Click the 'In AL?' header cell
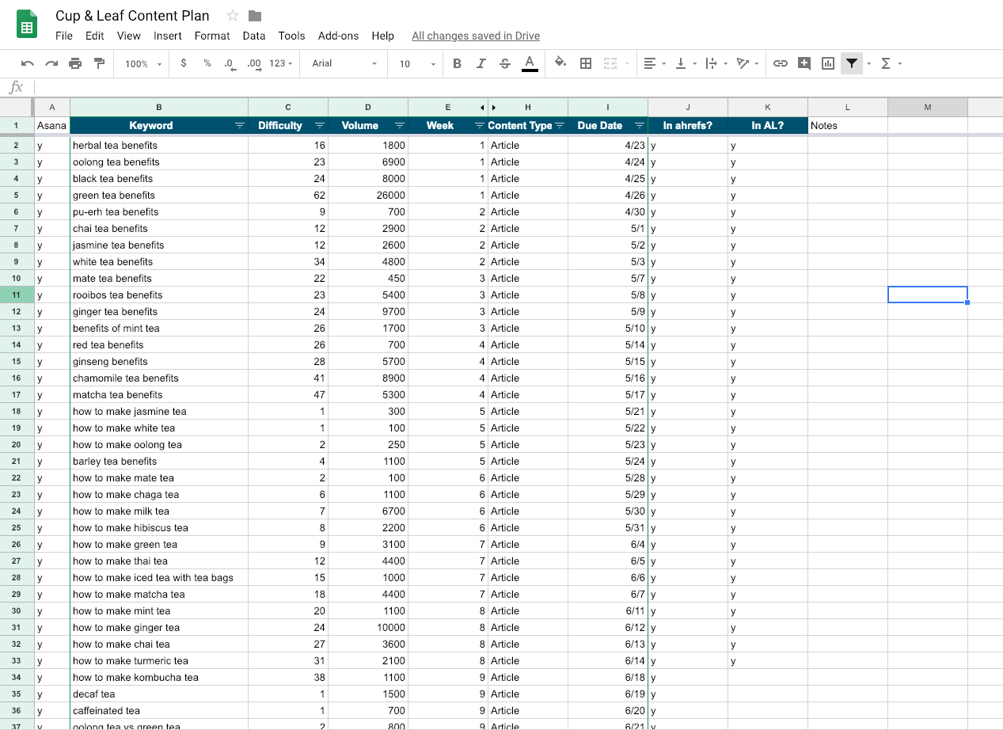The width and height of the screenshot is (1003, 730). coord(768,126)
